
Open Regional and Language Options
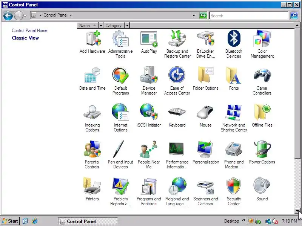pos(177,192)
